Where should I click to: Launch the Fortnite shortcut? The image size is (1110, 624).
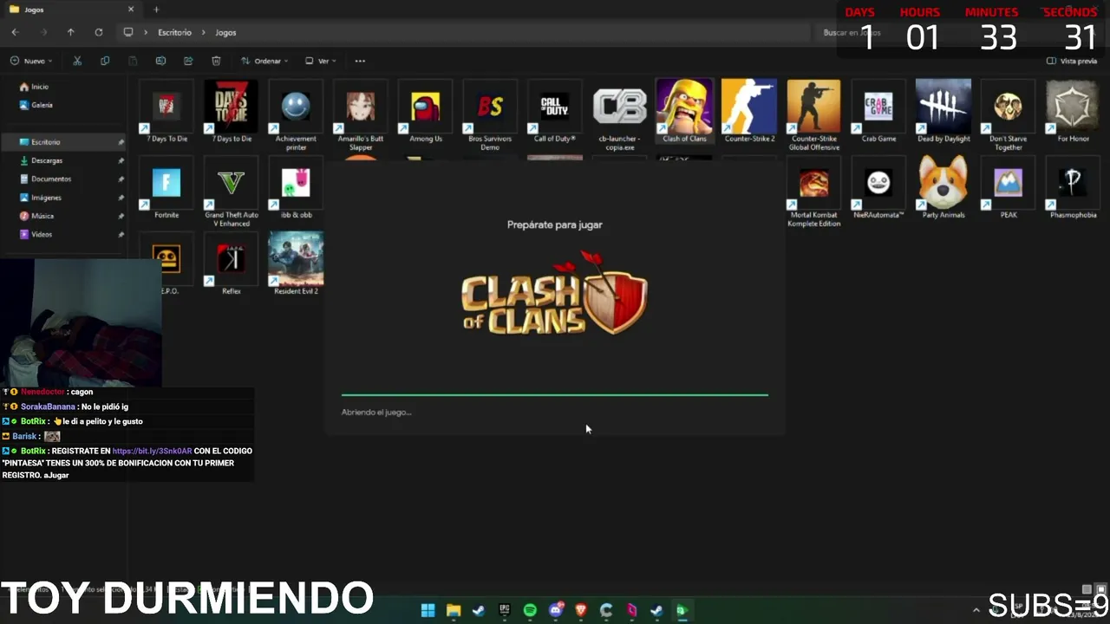coord(166,189)
